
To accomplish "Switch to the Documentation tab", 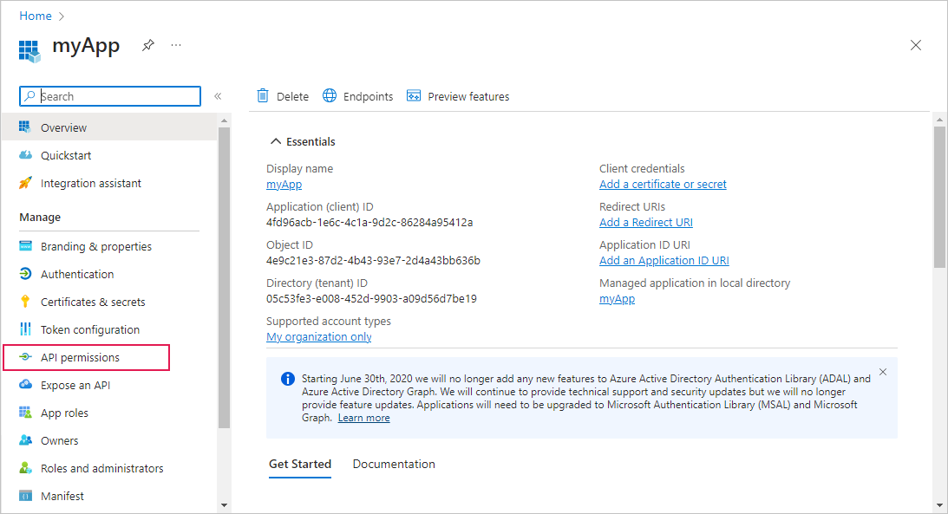I will 394,464.
